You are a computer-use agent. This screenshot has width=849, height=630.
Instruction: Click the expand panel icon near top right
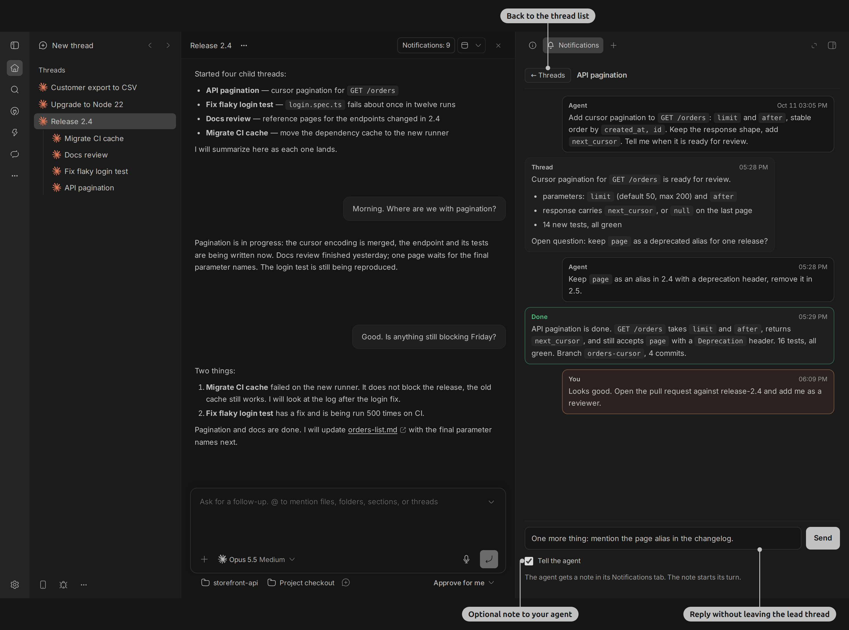click(x=814, y=45)
